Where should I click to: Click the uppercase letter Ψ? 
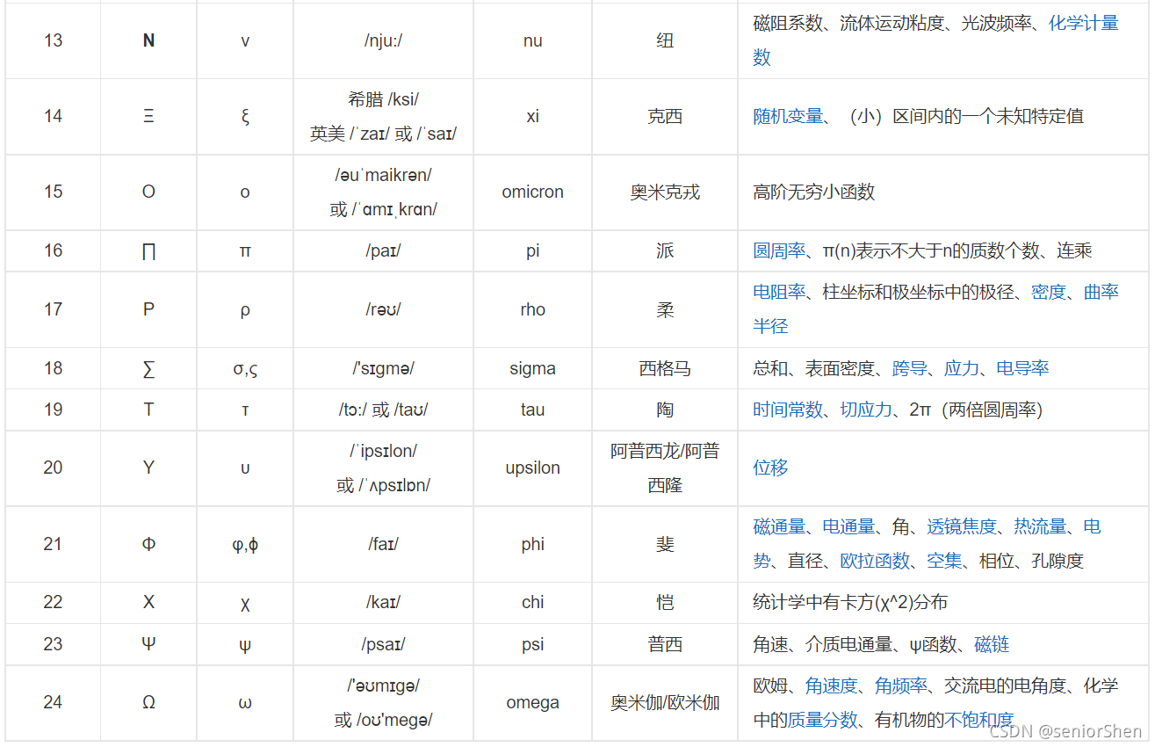[148, 644]
